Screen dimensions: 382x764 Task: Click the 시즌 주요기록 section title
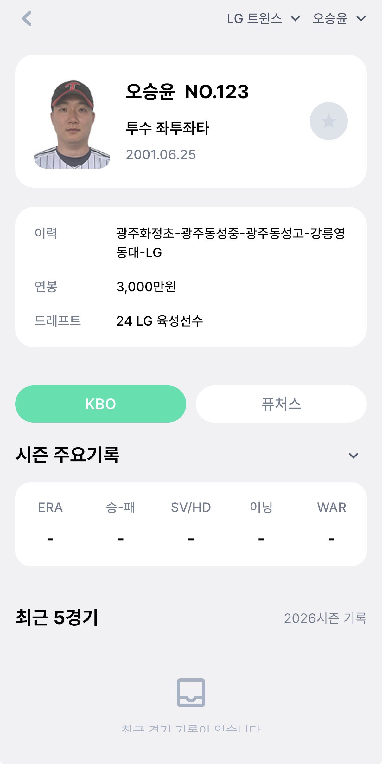tap(67, 455)
